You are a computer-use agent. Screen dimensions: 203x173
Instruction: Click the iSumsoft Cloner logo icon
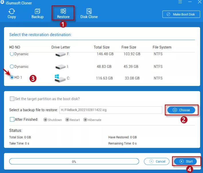point(2,2)
